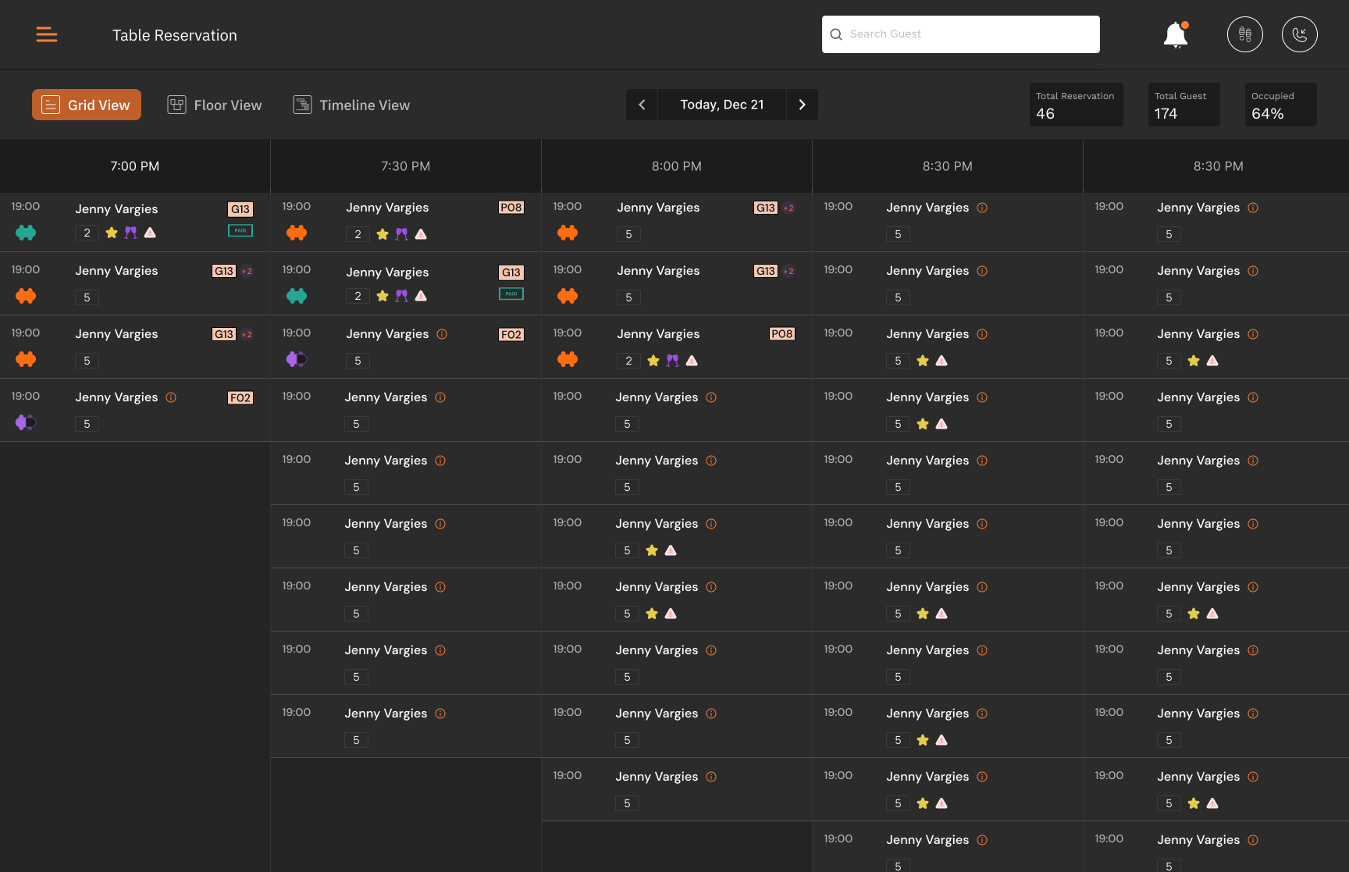Click the Total Guest 174 stat card

pos(1184,105)
